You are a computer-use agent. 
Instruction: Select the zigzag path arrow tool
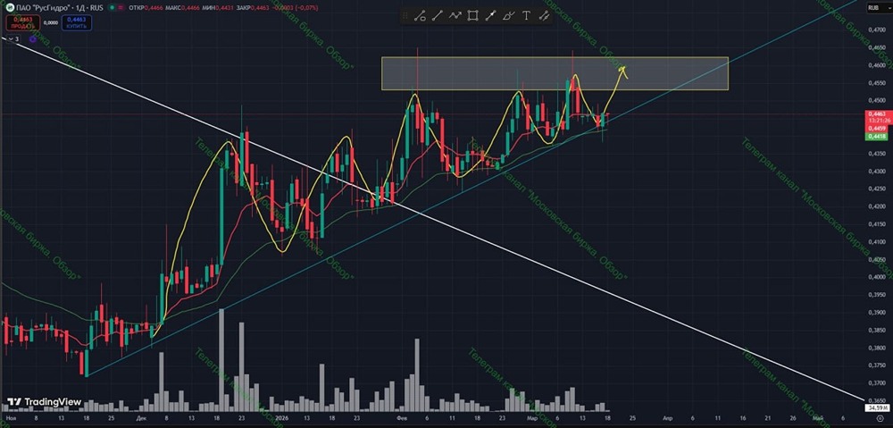pos(455,16)
